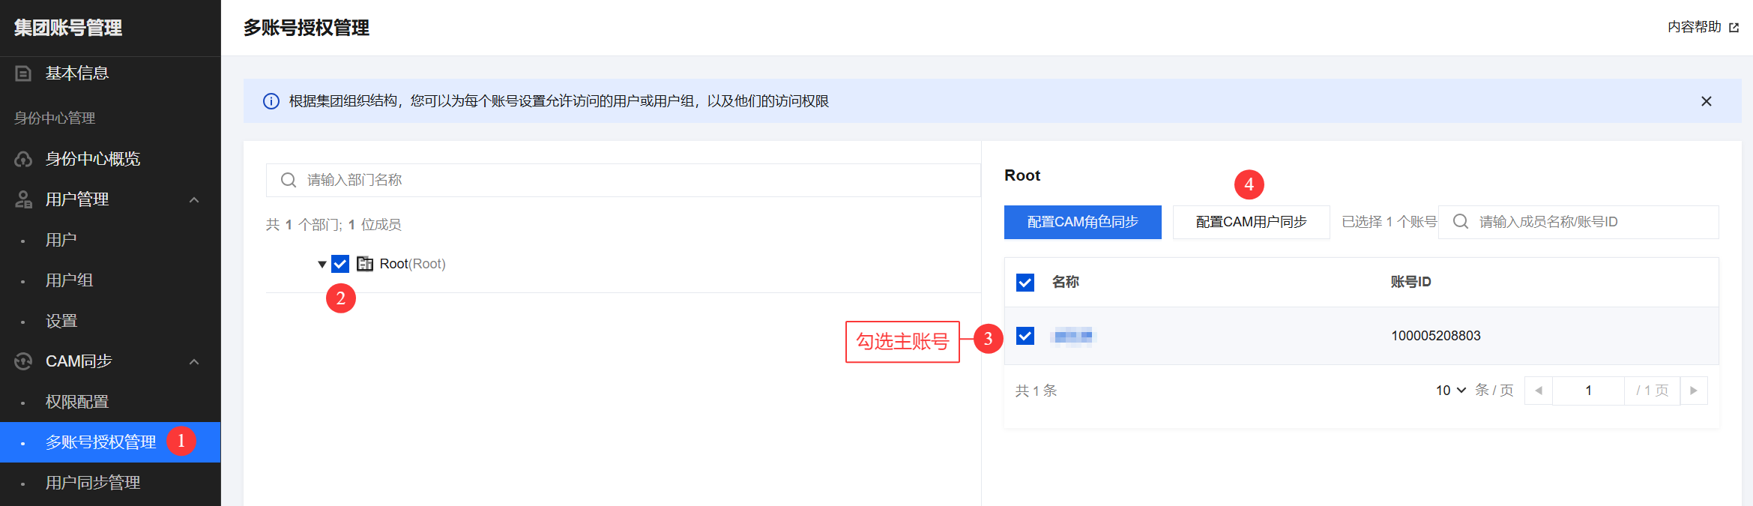Click the info icon in the banner
The height and width of the screenshot is (506, 1753).
[271, 101]
